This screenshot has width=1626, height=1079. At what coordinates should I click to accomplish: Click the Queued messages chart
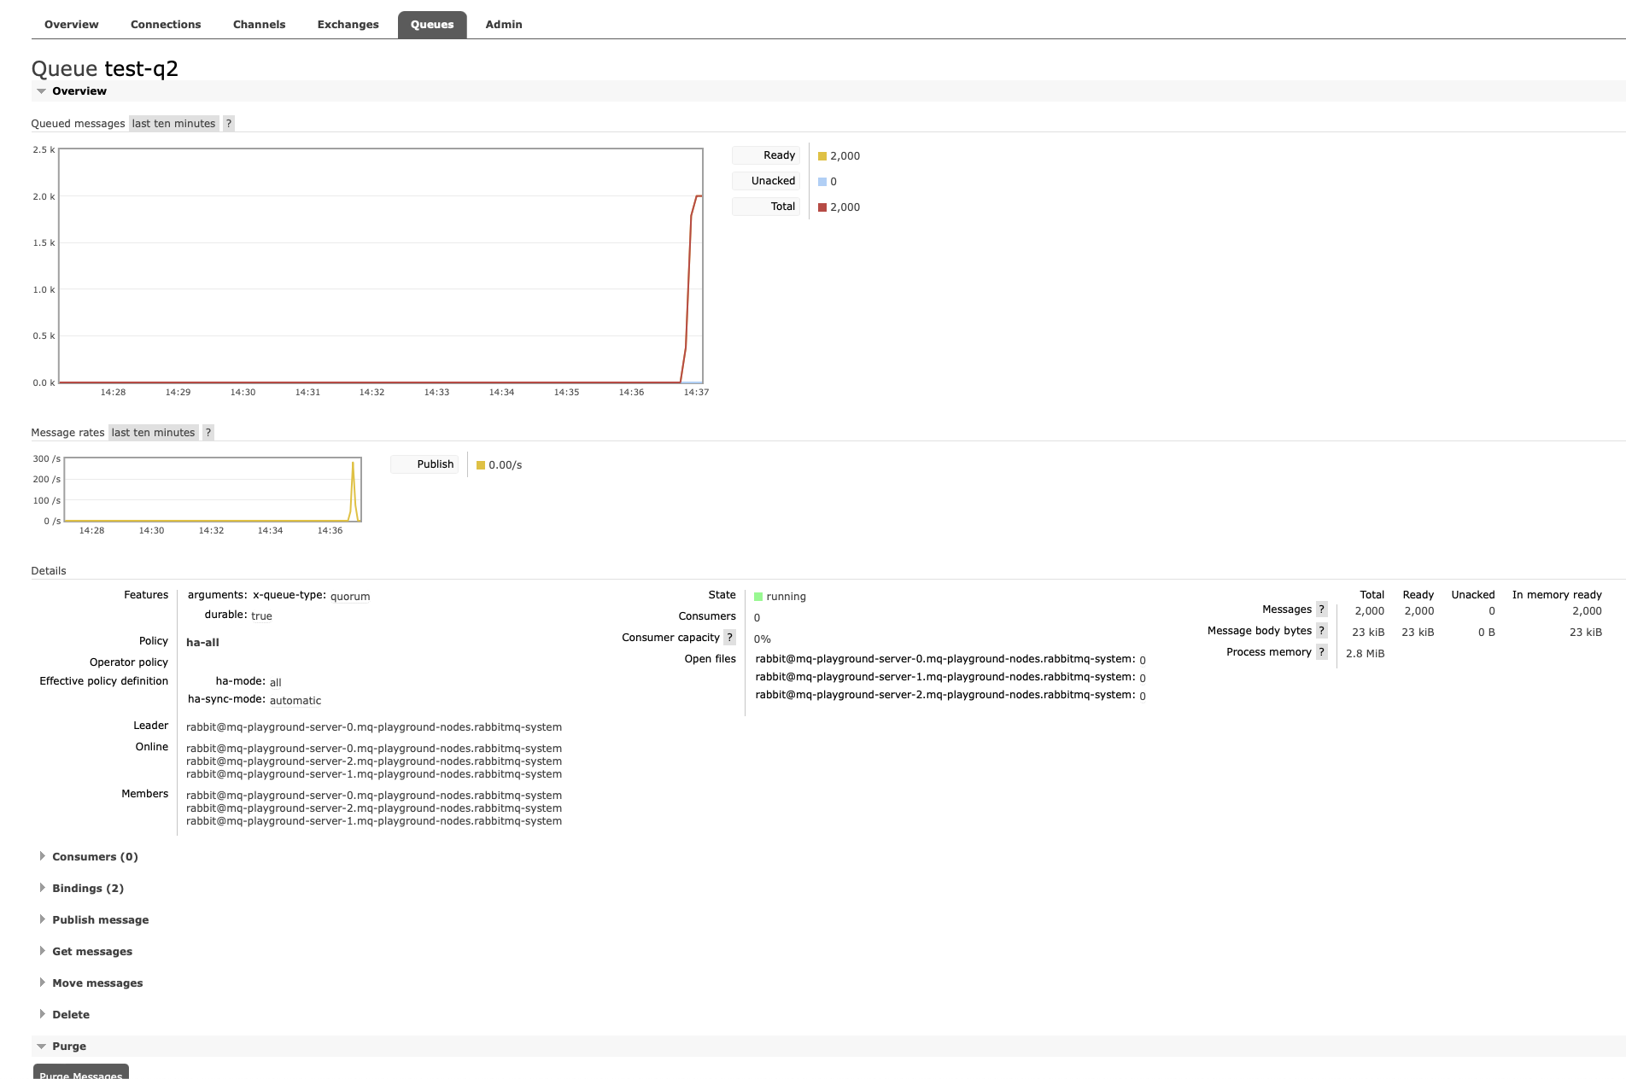click(381, 265)
